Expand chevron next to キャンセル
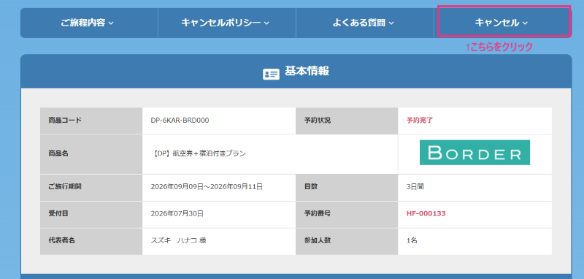 click(525, 23)
